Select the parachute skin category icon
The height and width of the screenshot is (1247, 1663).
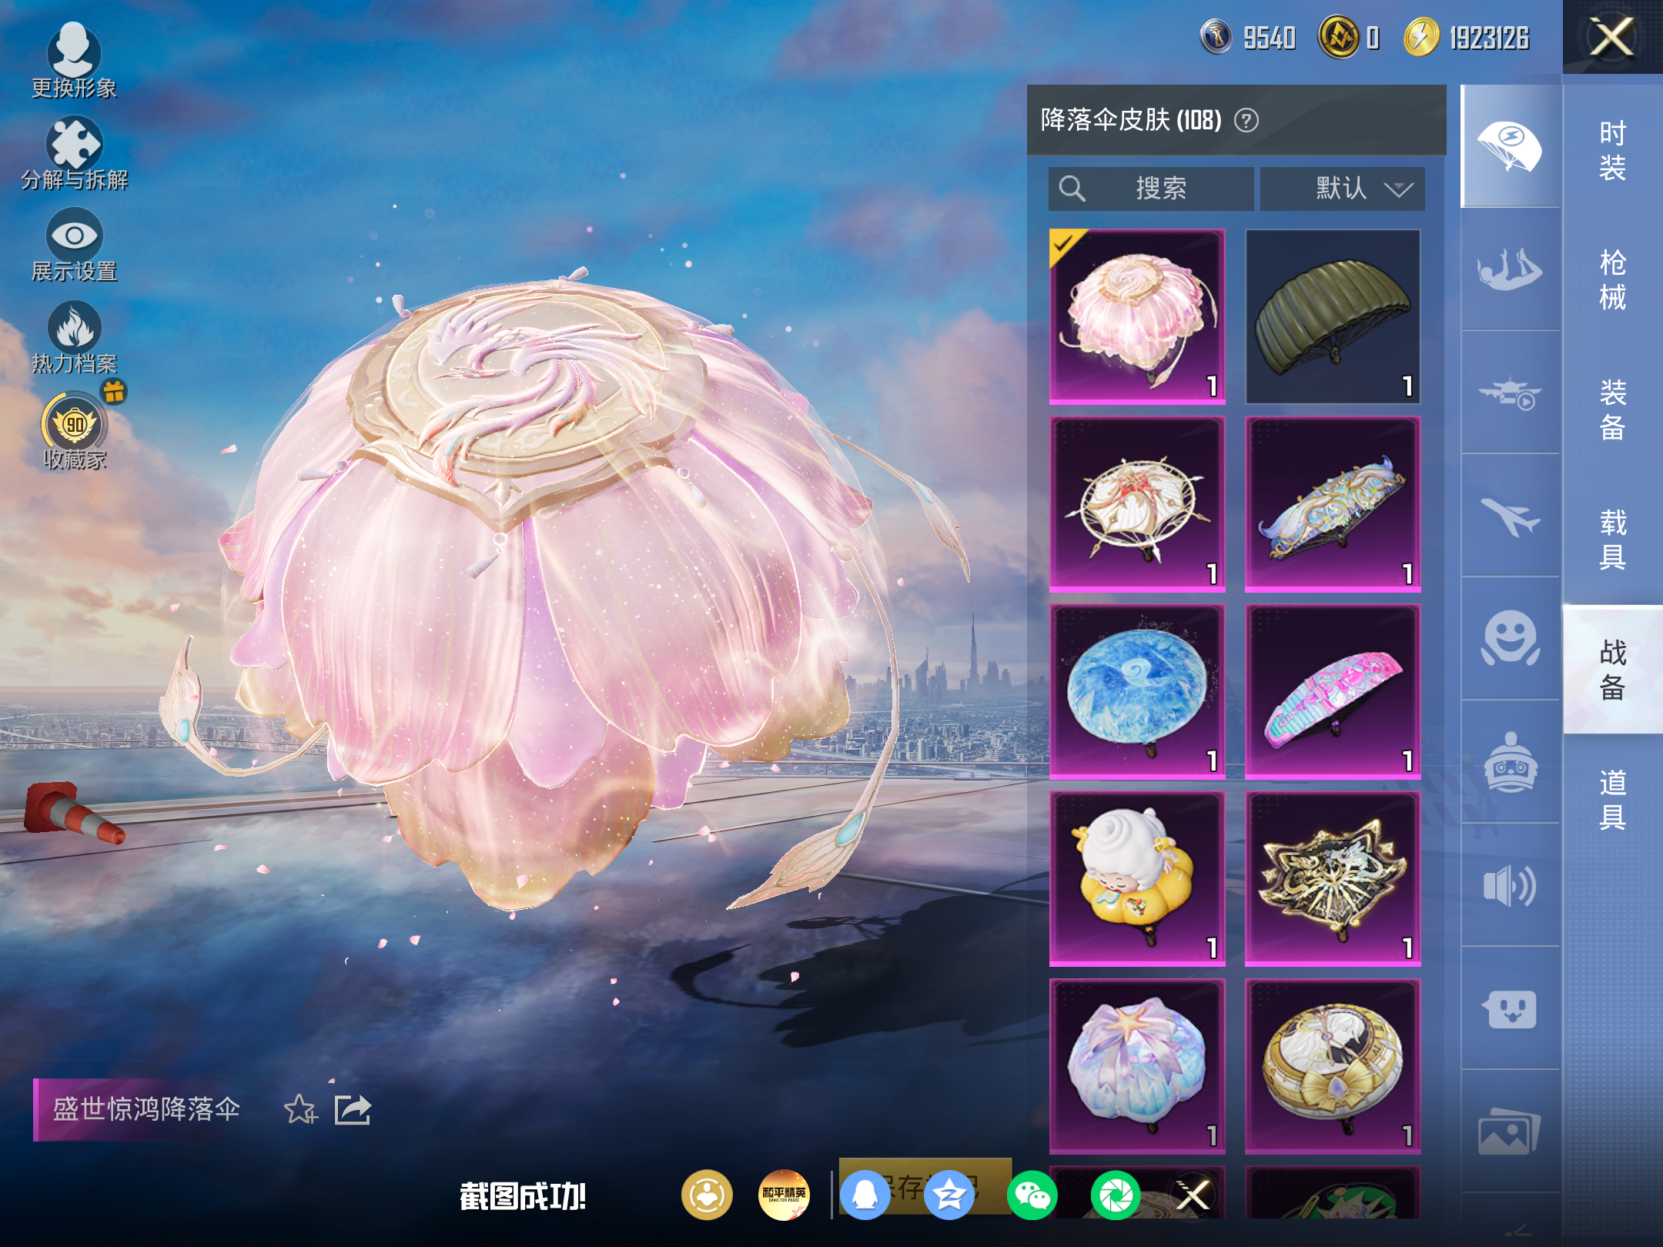pos(1510,146)
